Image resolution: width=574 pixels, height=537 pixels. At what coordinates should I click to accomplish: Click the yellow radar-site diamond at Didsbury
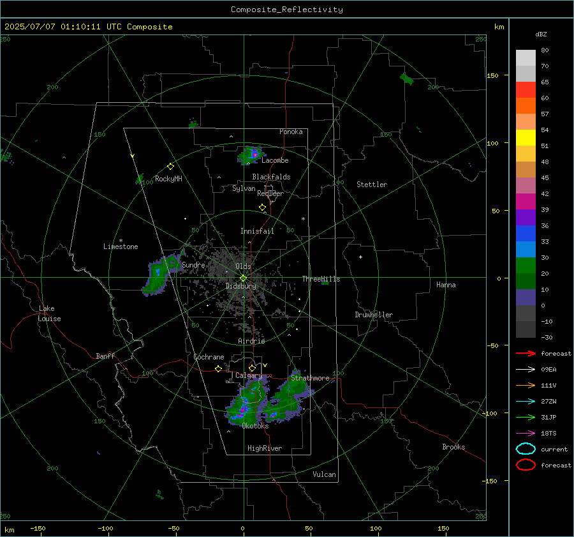point(243,278)
